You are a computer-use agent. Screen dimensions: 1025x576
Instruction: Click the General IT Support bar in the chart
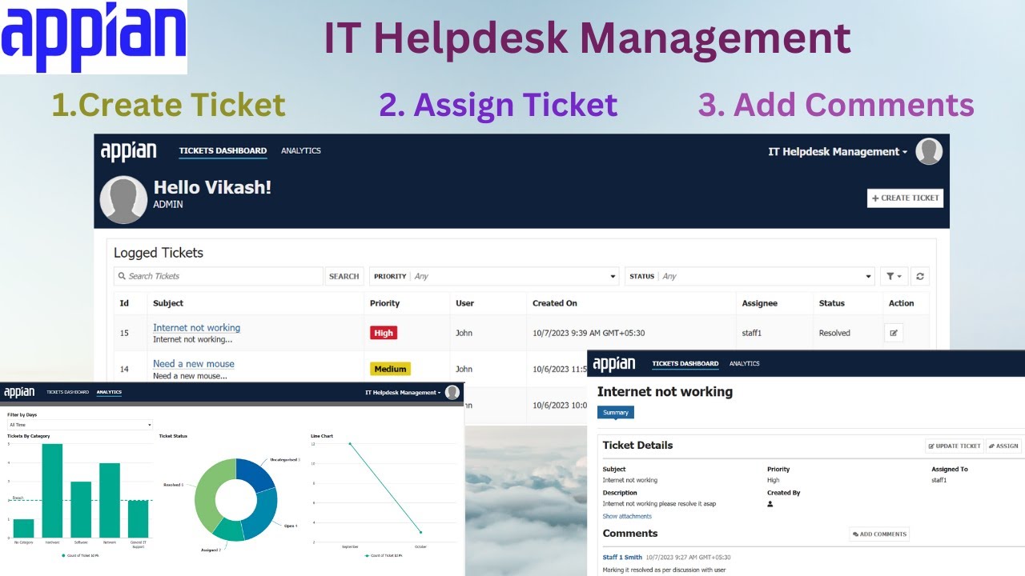(139, 519)
